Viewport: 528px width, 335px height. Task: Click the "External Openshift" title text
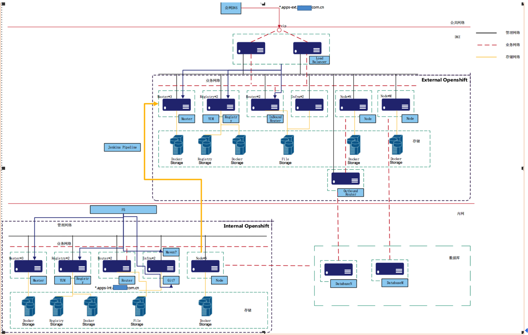point(445,80)
